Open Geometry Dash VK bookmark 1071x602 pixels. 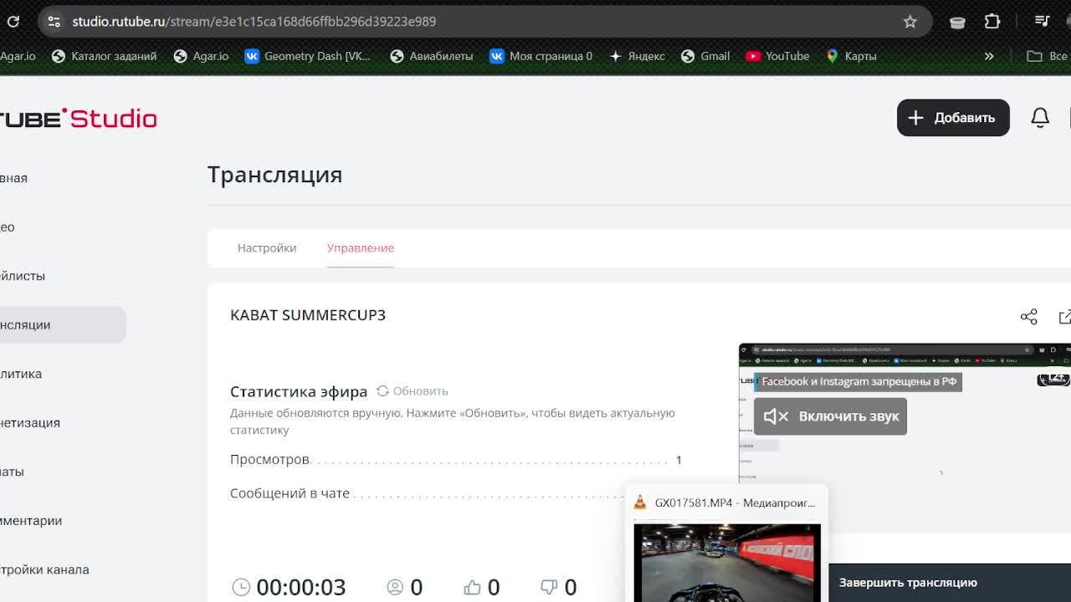pyautogui.click(x=308, y=56)
